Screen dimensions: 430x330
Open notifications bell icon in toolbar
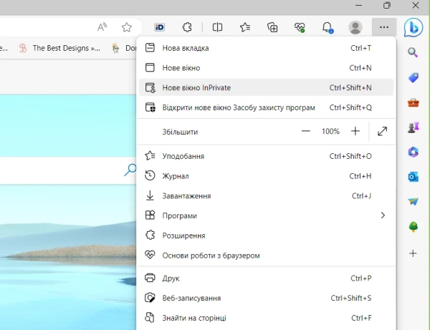click(328, 27)
